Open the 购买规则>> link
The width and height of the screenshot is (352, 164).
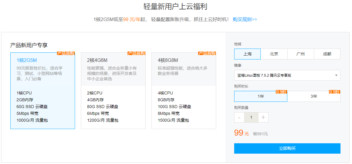click(x=245, y=19)
